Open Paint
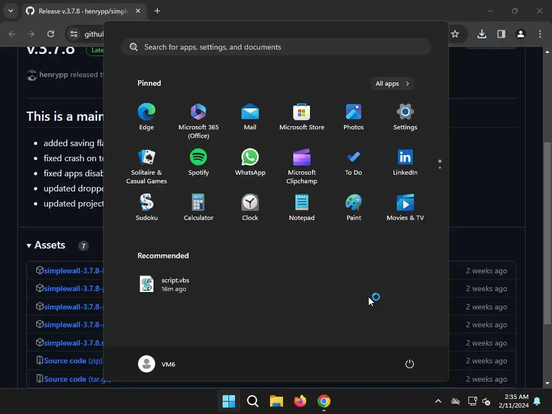 tap(354, 208)
